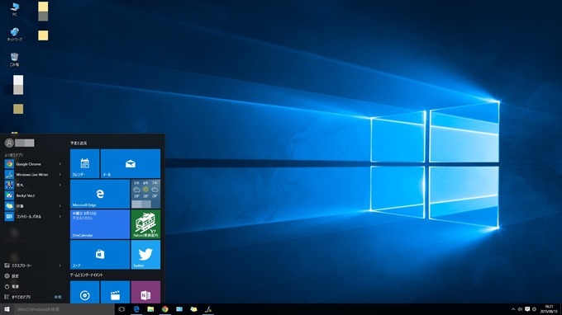Image resolution: width=562 pixels, height=315 pixels.
Task: Open the OneCalendar tile
Action: [x=100, y=224]
